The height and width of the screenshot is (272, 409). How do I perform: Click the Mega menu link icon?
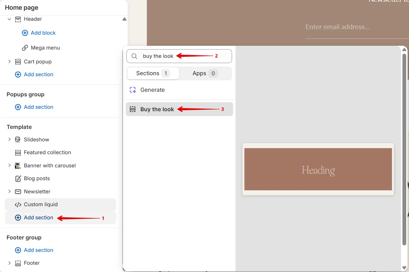[25, 48]
